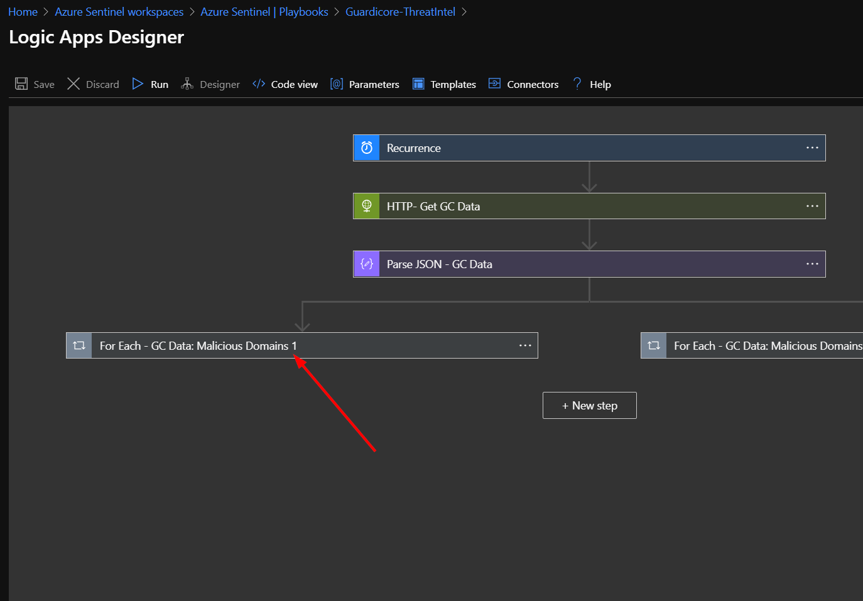Click the Save floppy disk icon
Viewport: 863px width, 601px height.
(x=21, y=84)
